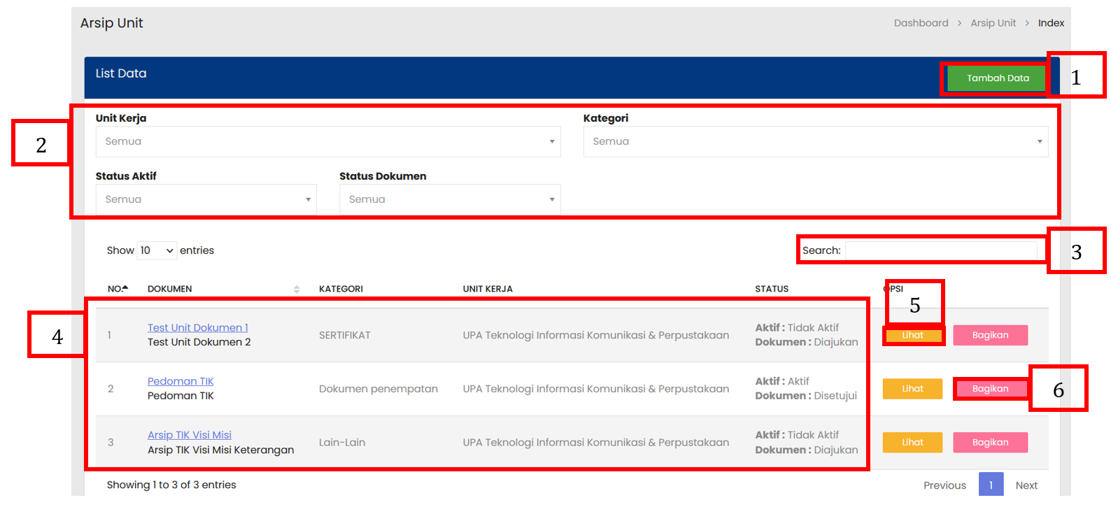This screenshot has height=507, width=1111.
Task: Click Bagikan for Arsip TIK Visi Misi
Action: [990, 443]
